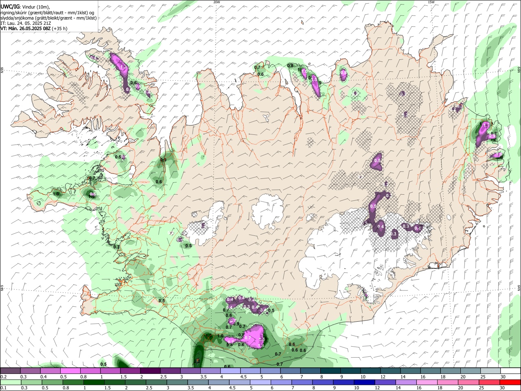
Task: Select the '0.4' label in the top legend row
Action: pos(44,377)
